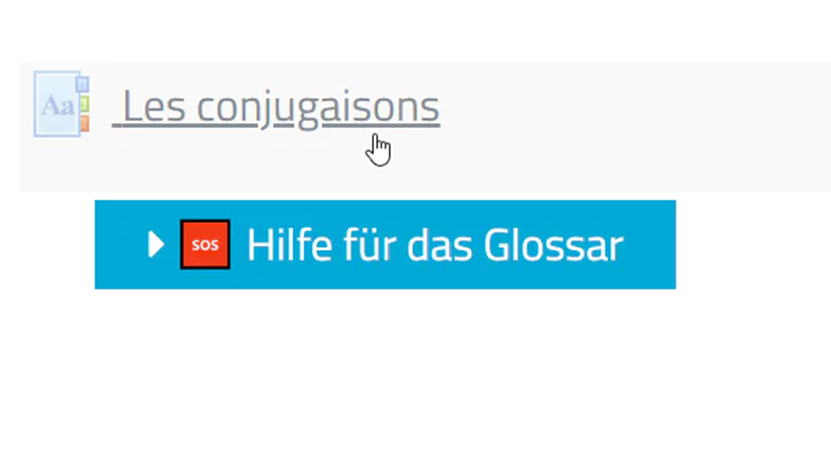This screenshot has height=467, width=831.
Task: Click the SOS help badge in the banner
Action: (205, 245)
